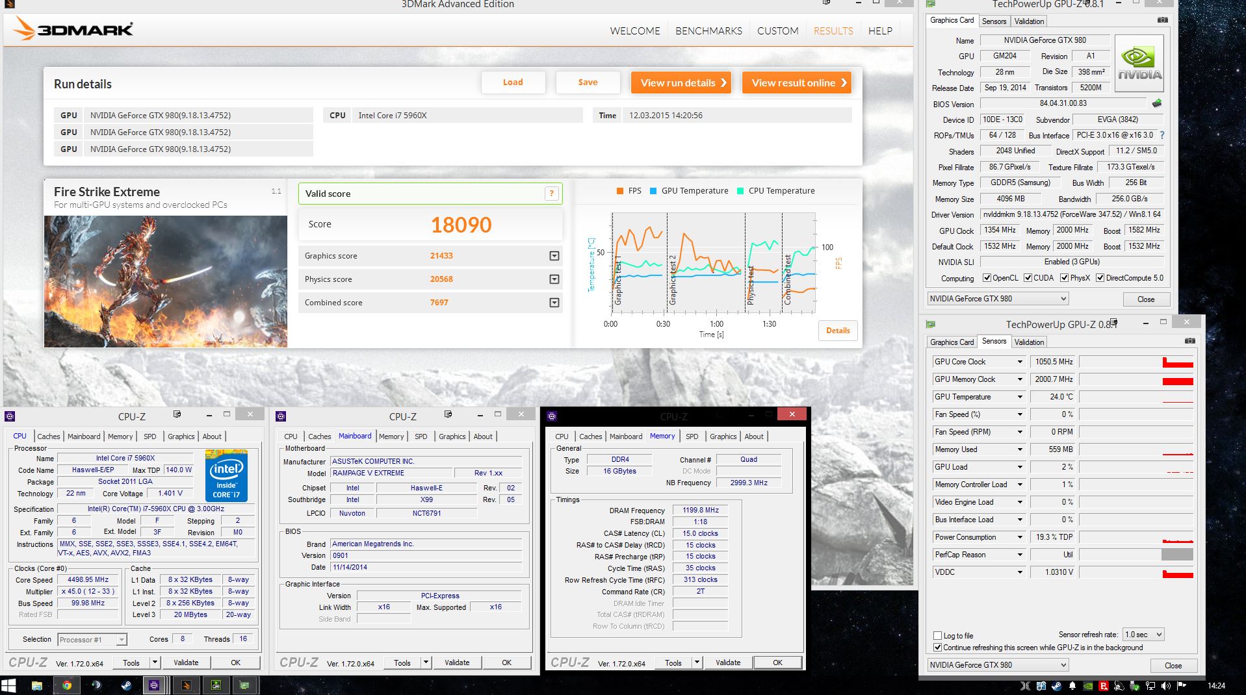The image size is (1246, 695).
Task: Click Valid score help question icon
Action: [551, 193]
